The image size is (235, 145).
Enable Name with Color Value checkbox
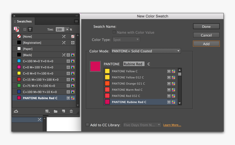114,32
